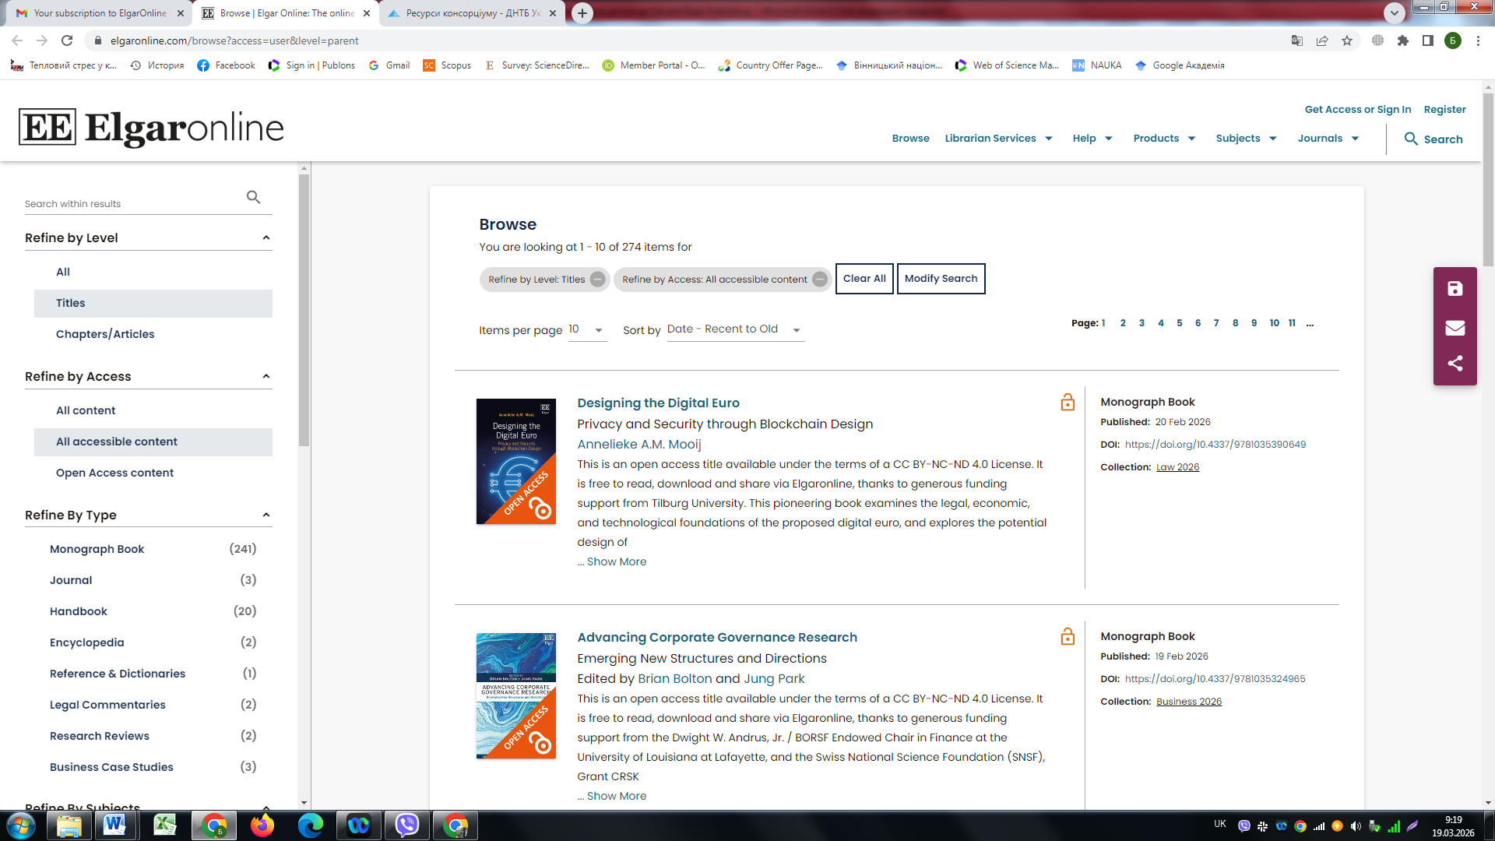The width and height of the screenshot is (1495, 841).
Task: Click the open-access padlock icon beside Designing the Digital Euro
Action: click(1068, 402)
